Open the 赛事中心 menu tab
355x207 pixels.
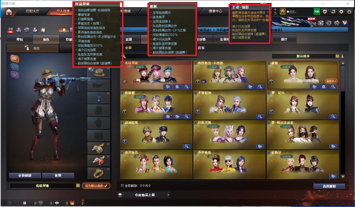pos(215,11)
